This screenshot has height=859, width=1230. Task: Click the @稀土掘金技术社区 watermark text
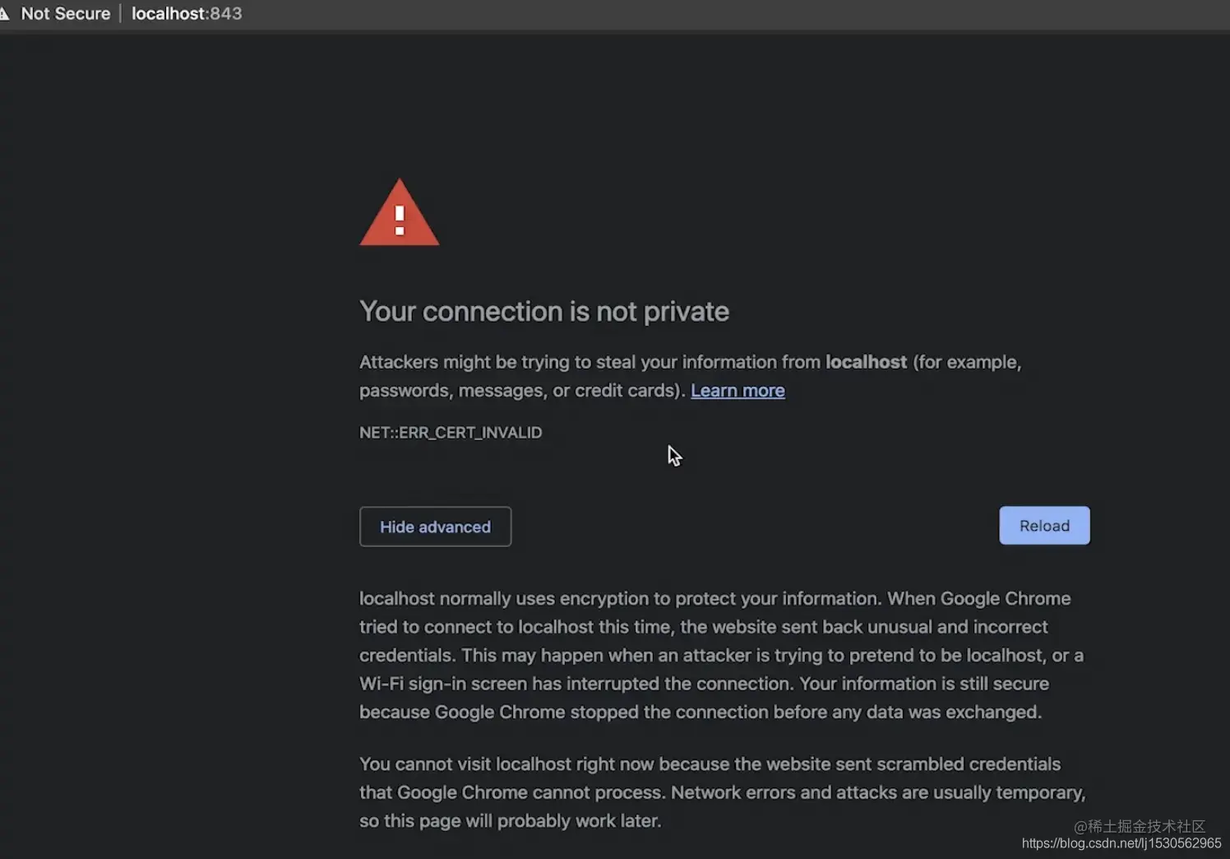1139,826
